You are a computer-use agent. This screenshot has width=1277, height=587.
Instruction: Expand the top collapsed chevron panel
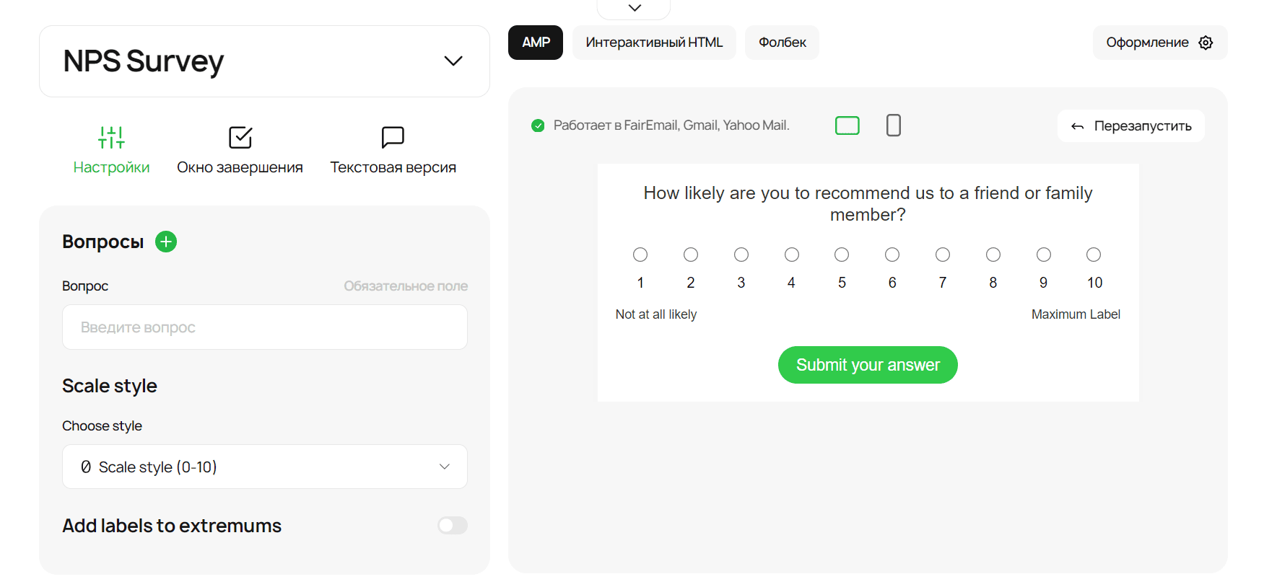[x=635, y=8]
